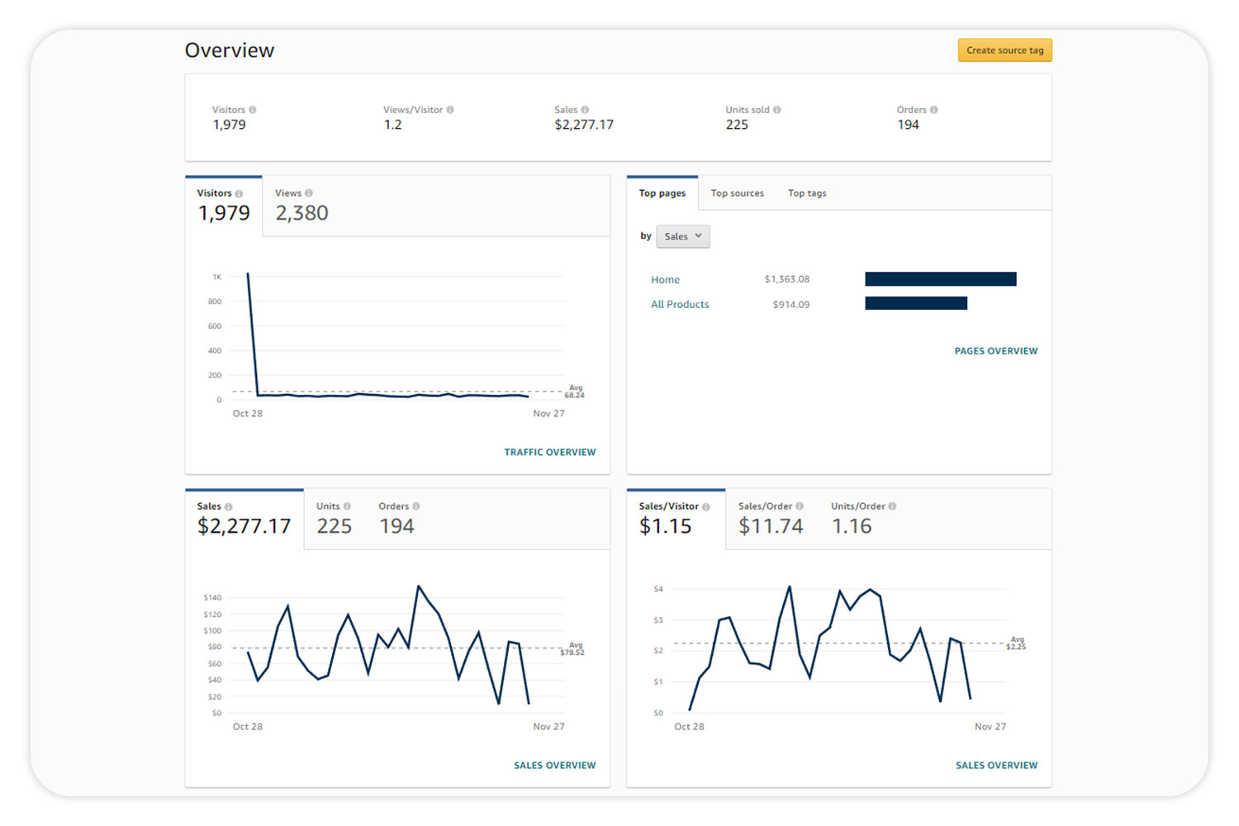Open the 'by Sales' dropdown
Screen dimensions: 1239x826
click(x=682, y=237)
